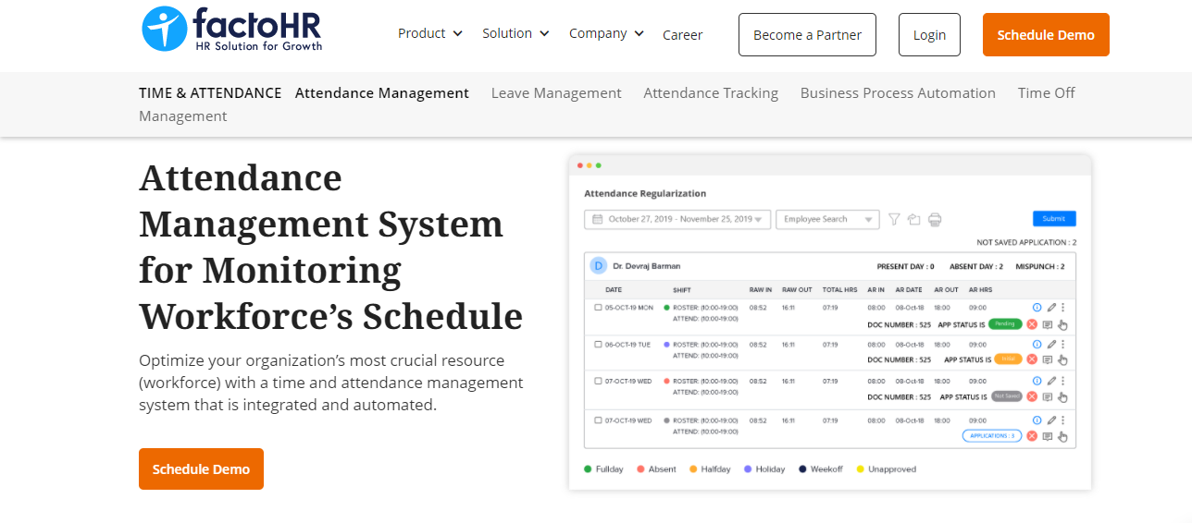Click the Become a Partner button
The width and height of the screenshot is (1192, 523).
point(807,35)
